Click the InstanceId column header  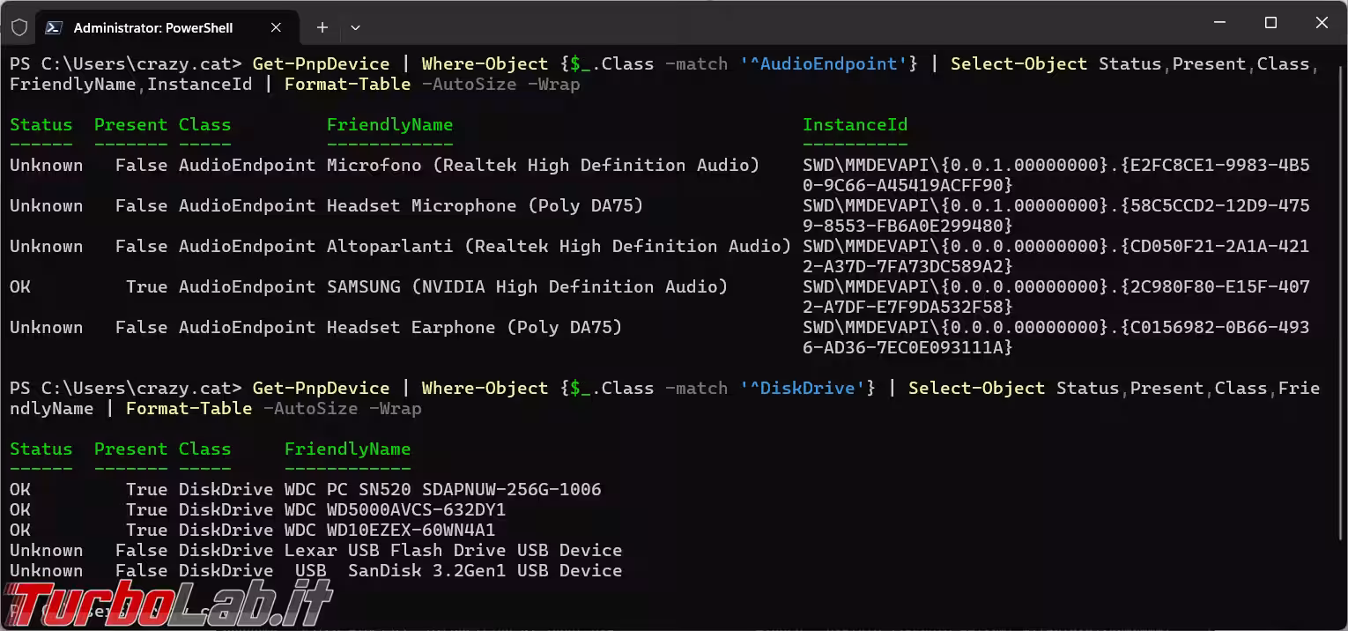(x=855, y=125)
